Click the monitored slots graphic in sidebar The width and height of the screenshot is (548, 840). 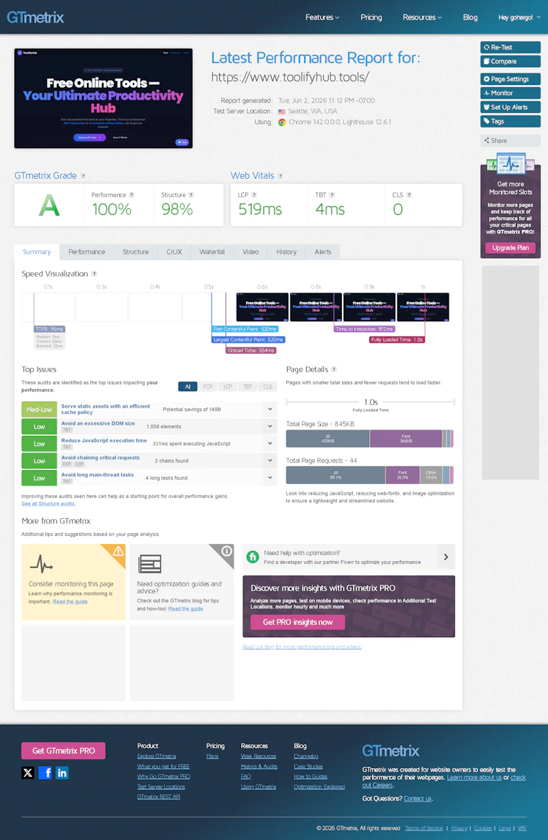(x=510, y=164)
